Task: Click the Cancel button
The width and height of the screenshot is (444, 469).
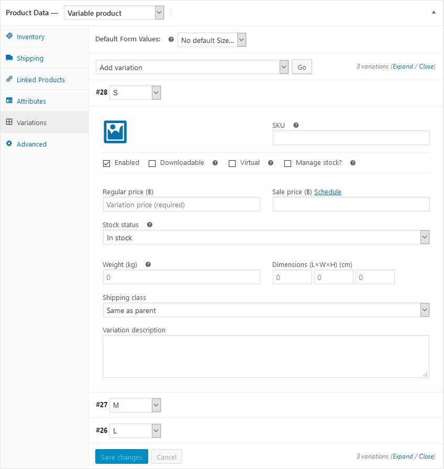Action: pos(167,457)
